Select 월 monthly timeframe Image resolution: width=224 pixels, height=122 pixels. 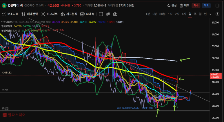200,14
